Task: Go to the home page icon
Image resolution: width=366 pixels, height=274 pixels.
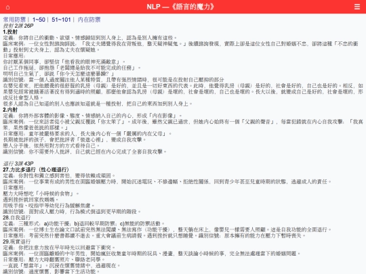Action: click(7, 7)
